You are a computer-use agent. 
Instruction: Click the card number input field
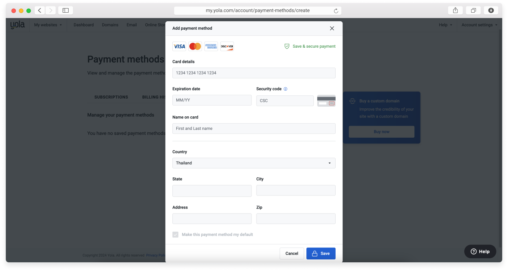tap(254, 73)
